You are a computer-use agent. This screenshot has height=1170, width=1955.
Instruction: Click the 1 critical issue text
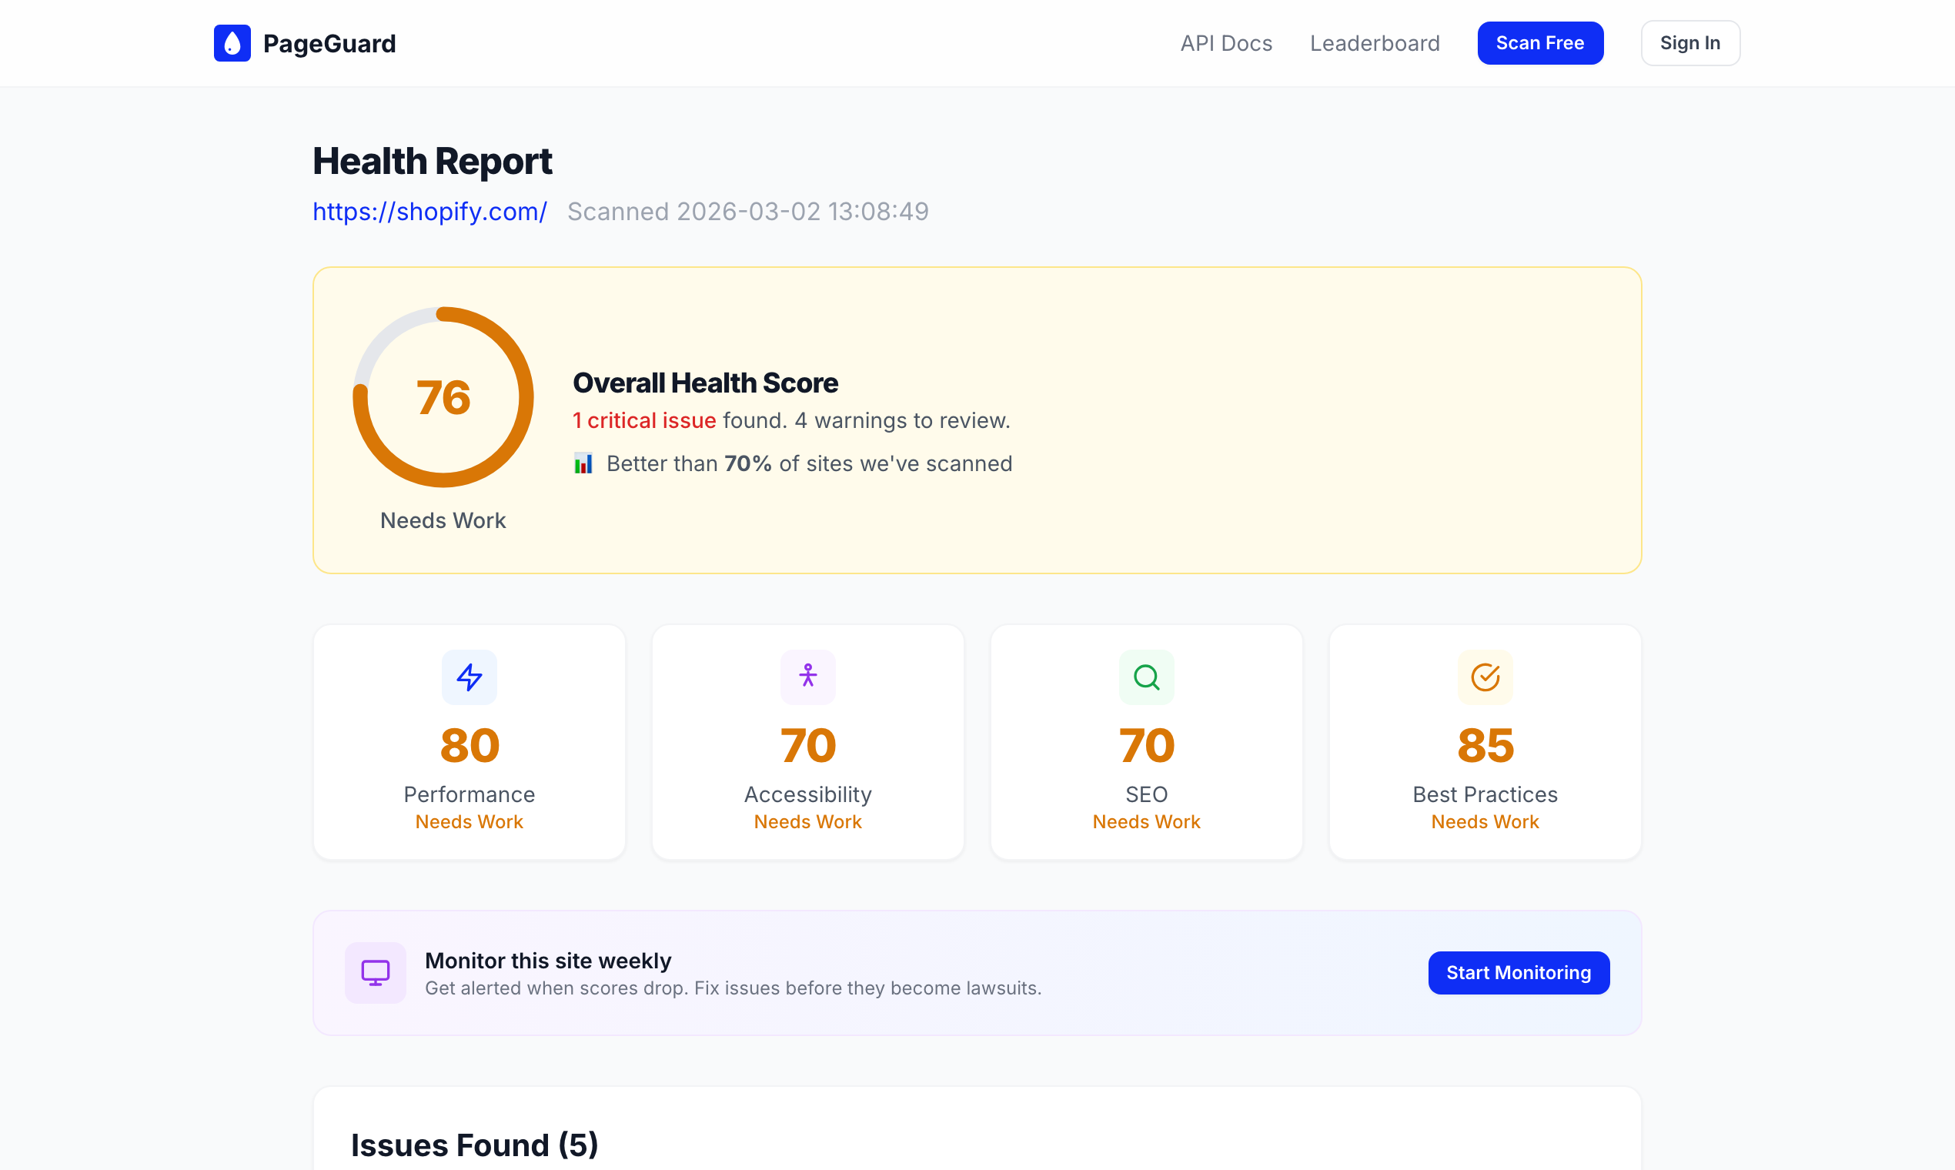coord(644,420)
